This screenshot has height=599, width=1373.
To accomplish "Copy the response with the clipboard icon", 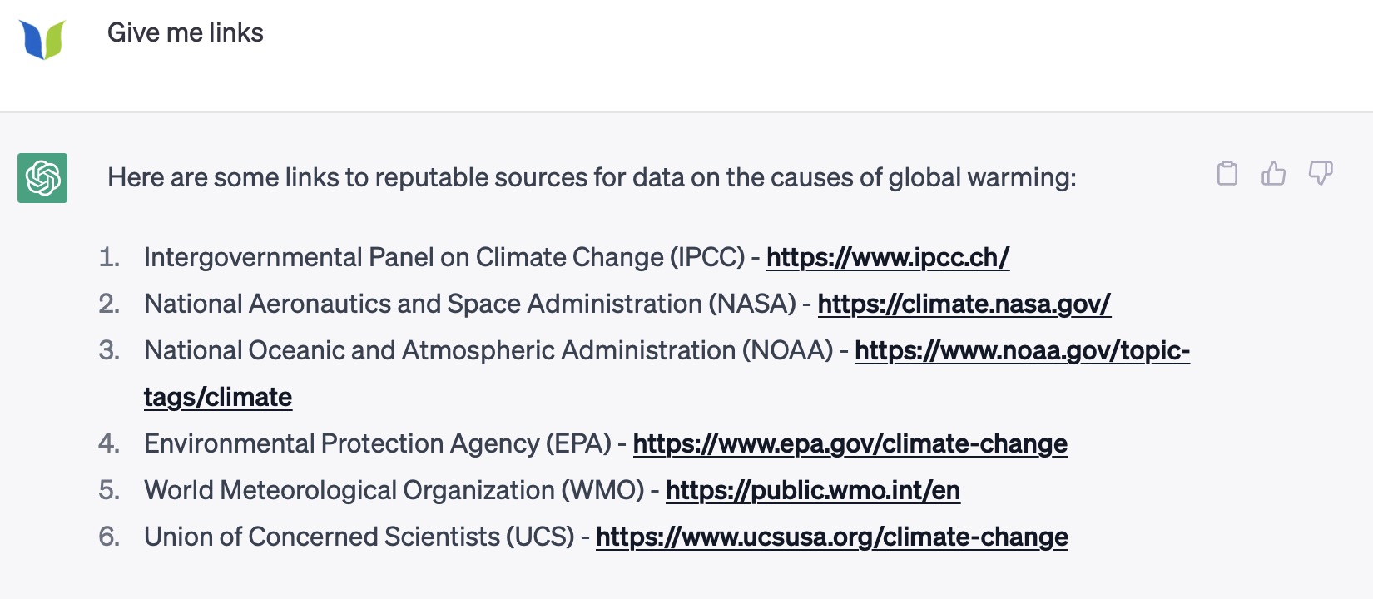I will [x=1227, y=173].
